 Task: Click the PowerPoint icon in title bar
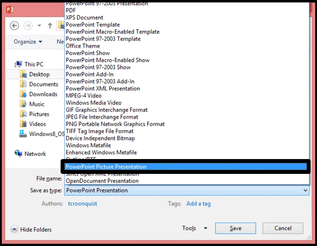(10, 9)
